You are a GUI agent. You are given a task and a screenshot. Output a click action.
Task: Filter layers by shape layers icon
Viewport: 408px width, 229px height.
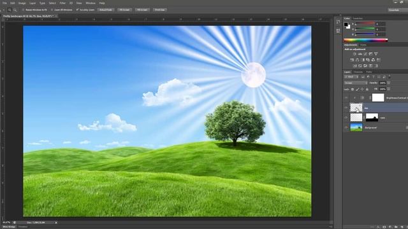[379, 77]
